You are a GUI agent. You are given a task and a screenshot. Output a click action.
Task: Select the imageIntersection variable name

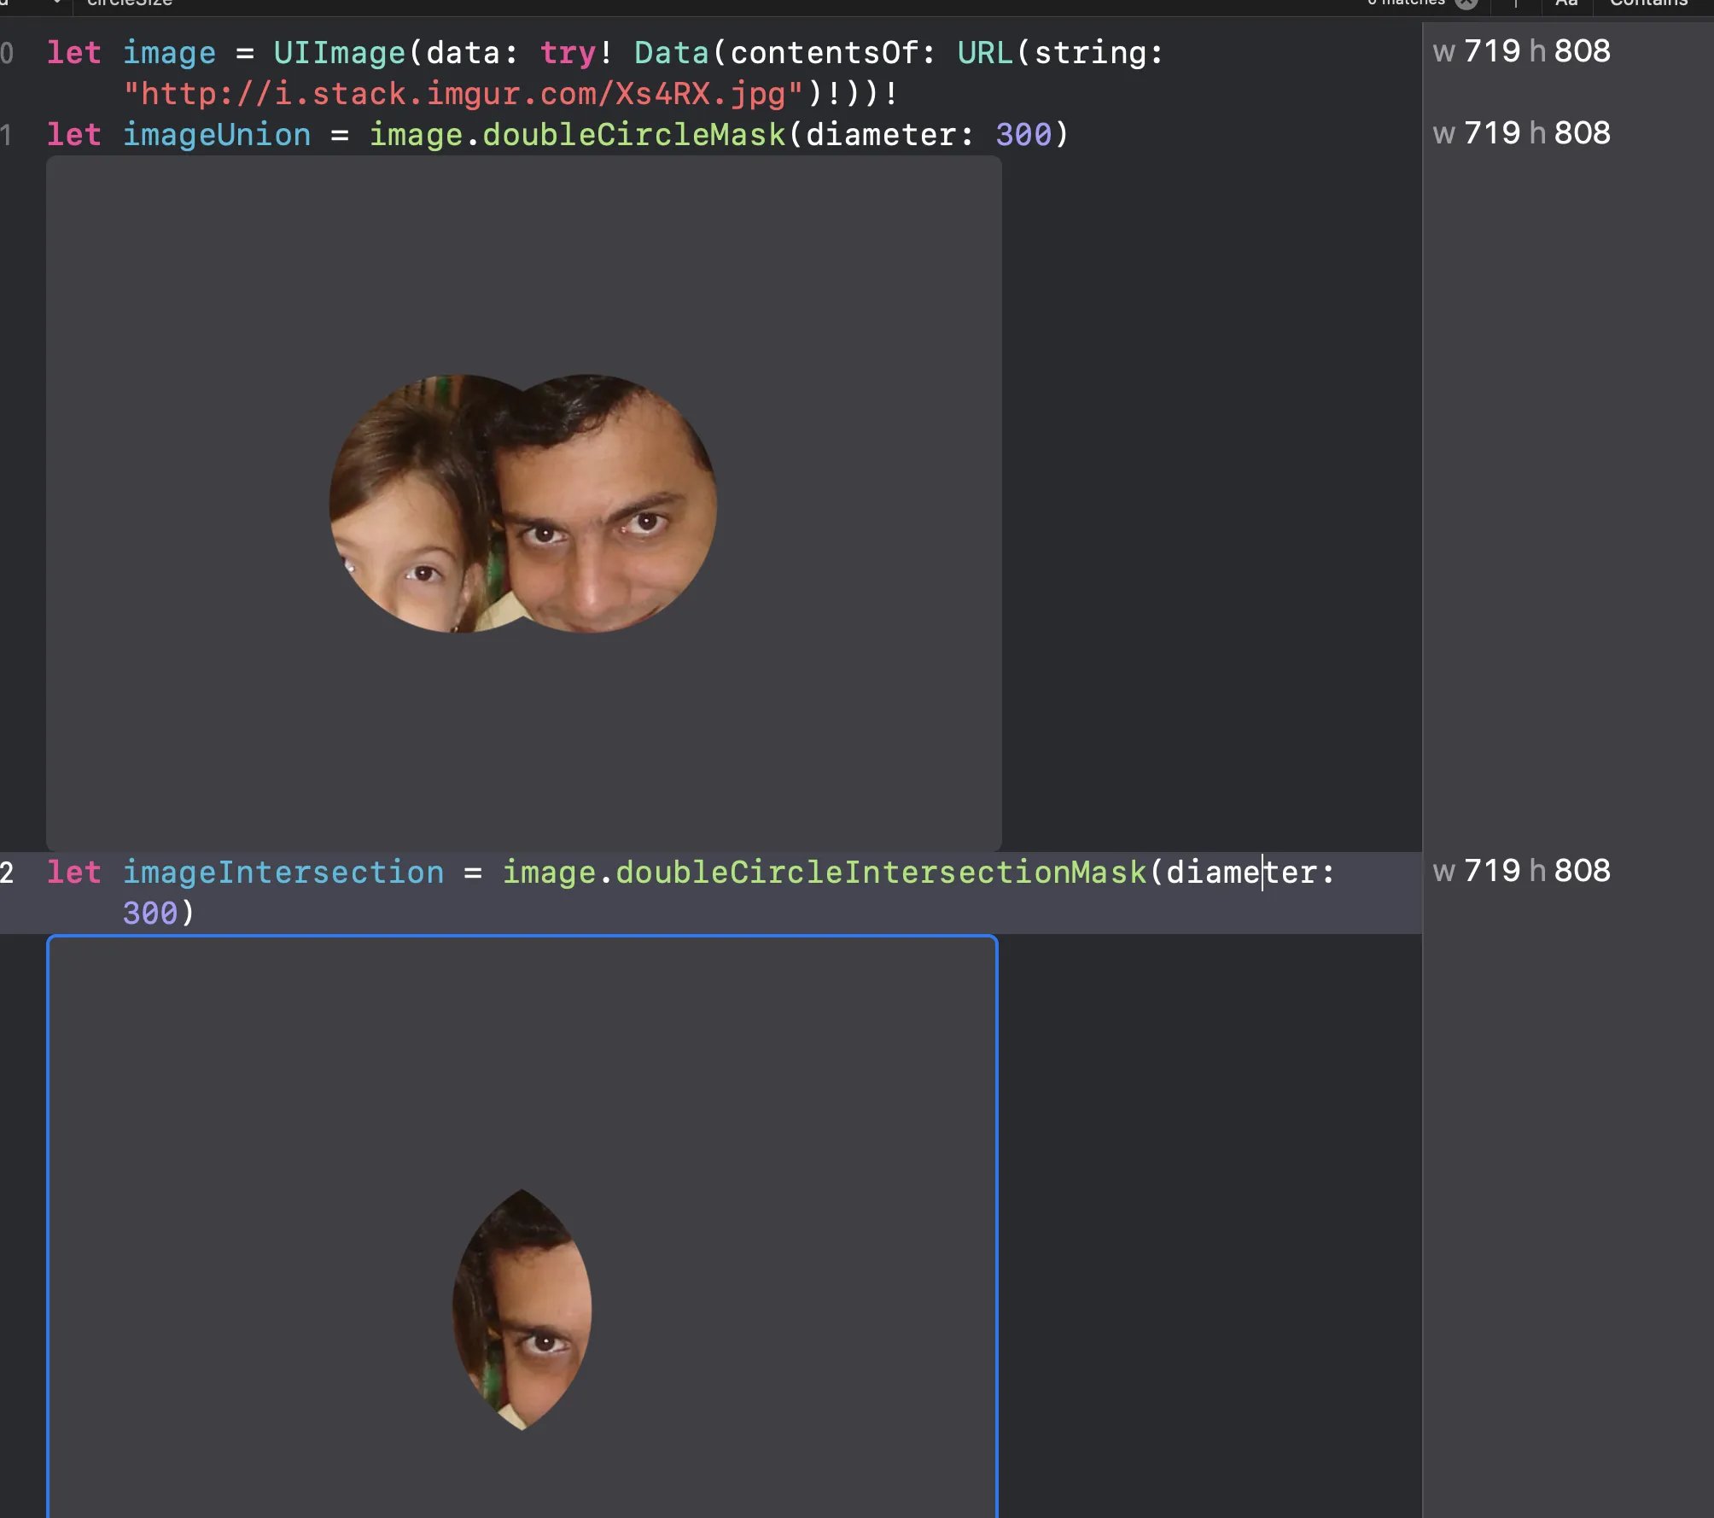tap(283, 873)
